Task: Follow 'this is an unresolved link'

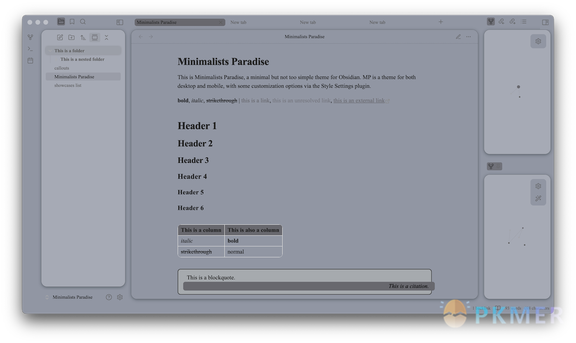Action: pos(302,100)
